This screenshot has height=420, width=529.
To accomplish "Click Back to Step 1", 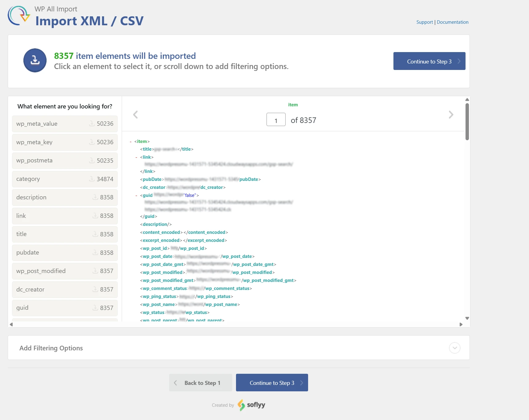I will coord(201,382).
